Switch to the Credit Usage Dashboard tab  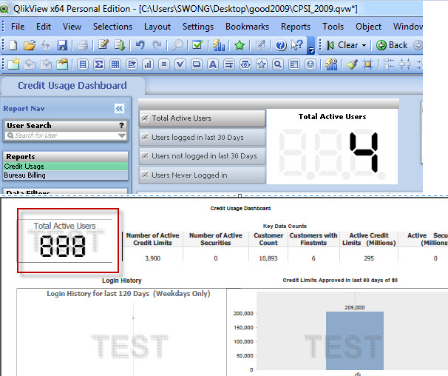(x=72, y=86)
